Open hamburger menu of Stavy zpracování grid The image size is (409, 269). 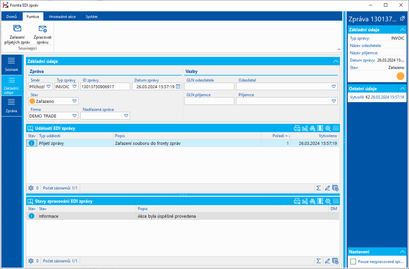[336, 201]
